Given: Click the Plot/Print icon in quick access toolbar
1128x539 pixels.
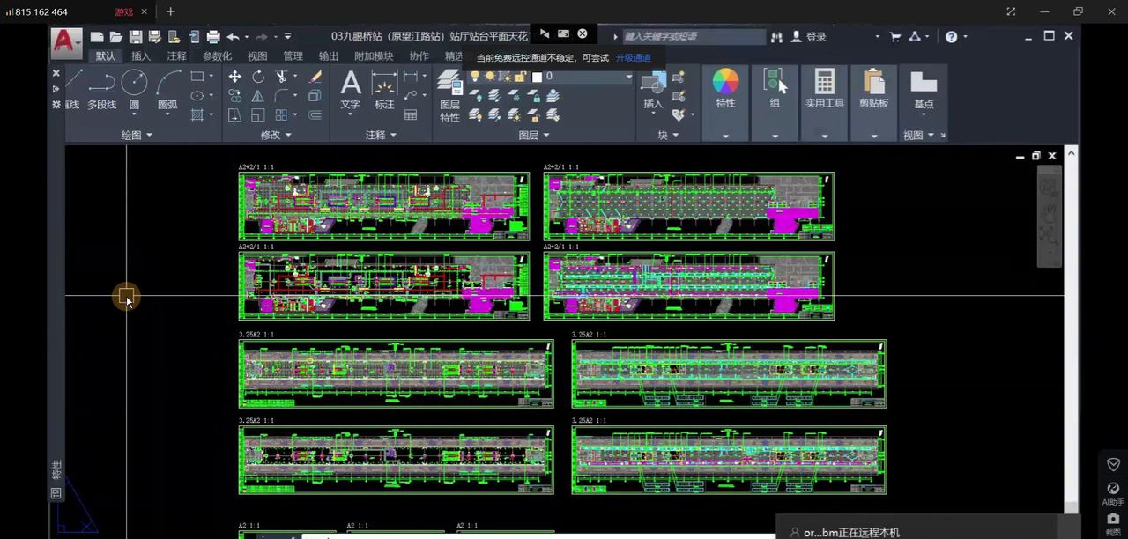Looking at the screenshot, I should (x=213, y=37).
